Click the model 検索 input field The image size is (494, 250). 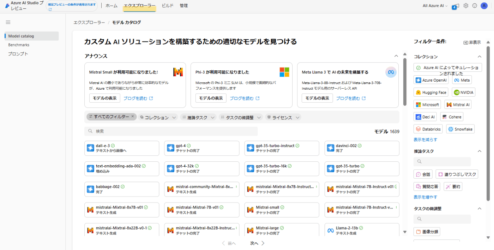pos(171,131)
